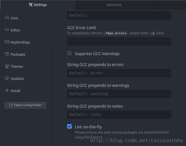Go to the Themes settings section
This screenshot has width=186, height=146.
pos(17,66)
